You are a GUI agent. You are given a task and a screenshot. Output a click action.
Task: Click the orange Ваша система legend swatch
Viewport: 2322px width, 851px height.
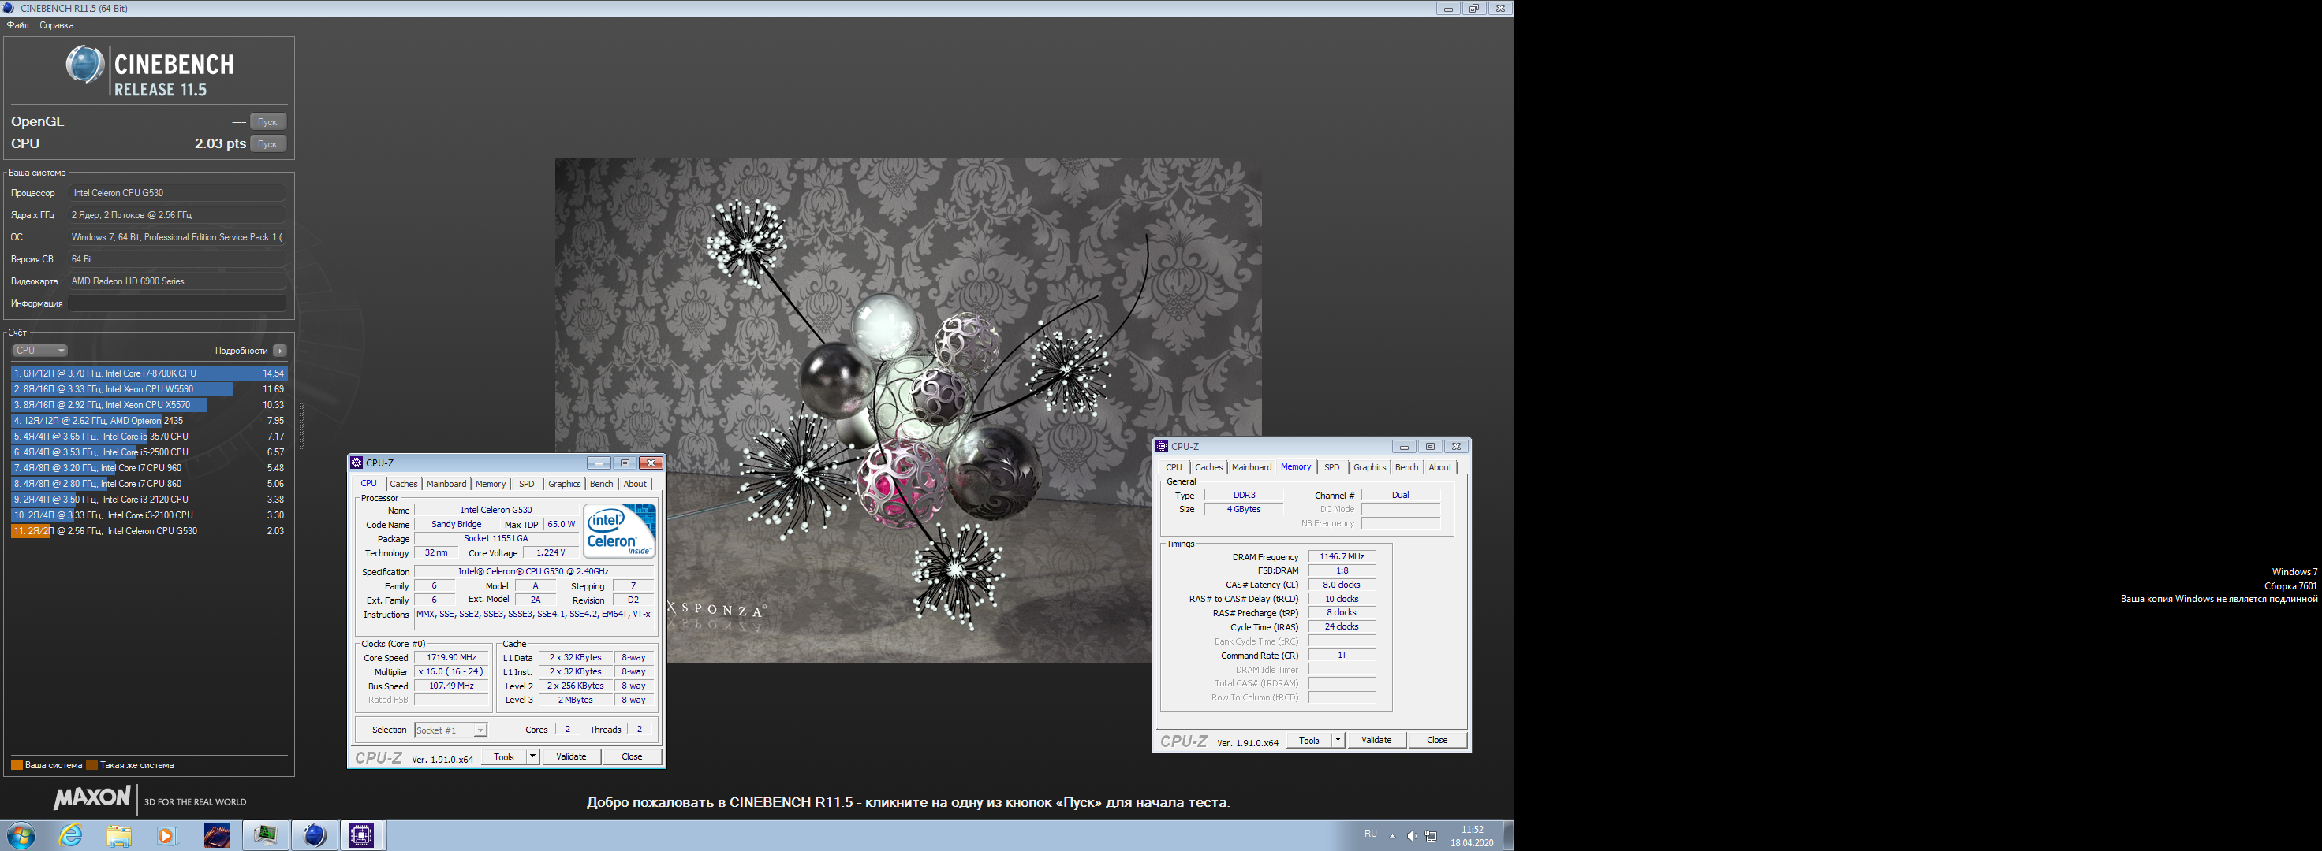(x=17, y=765)
